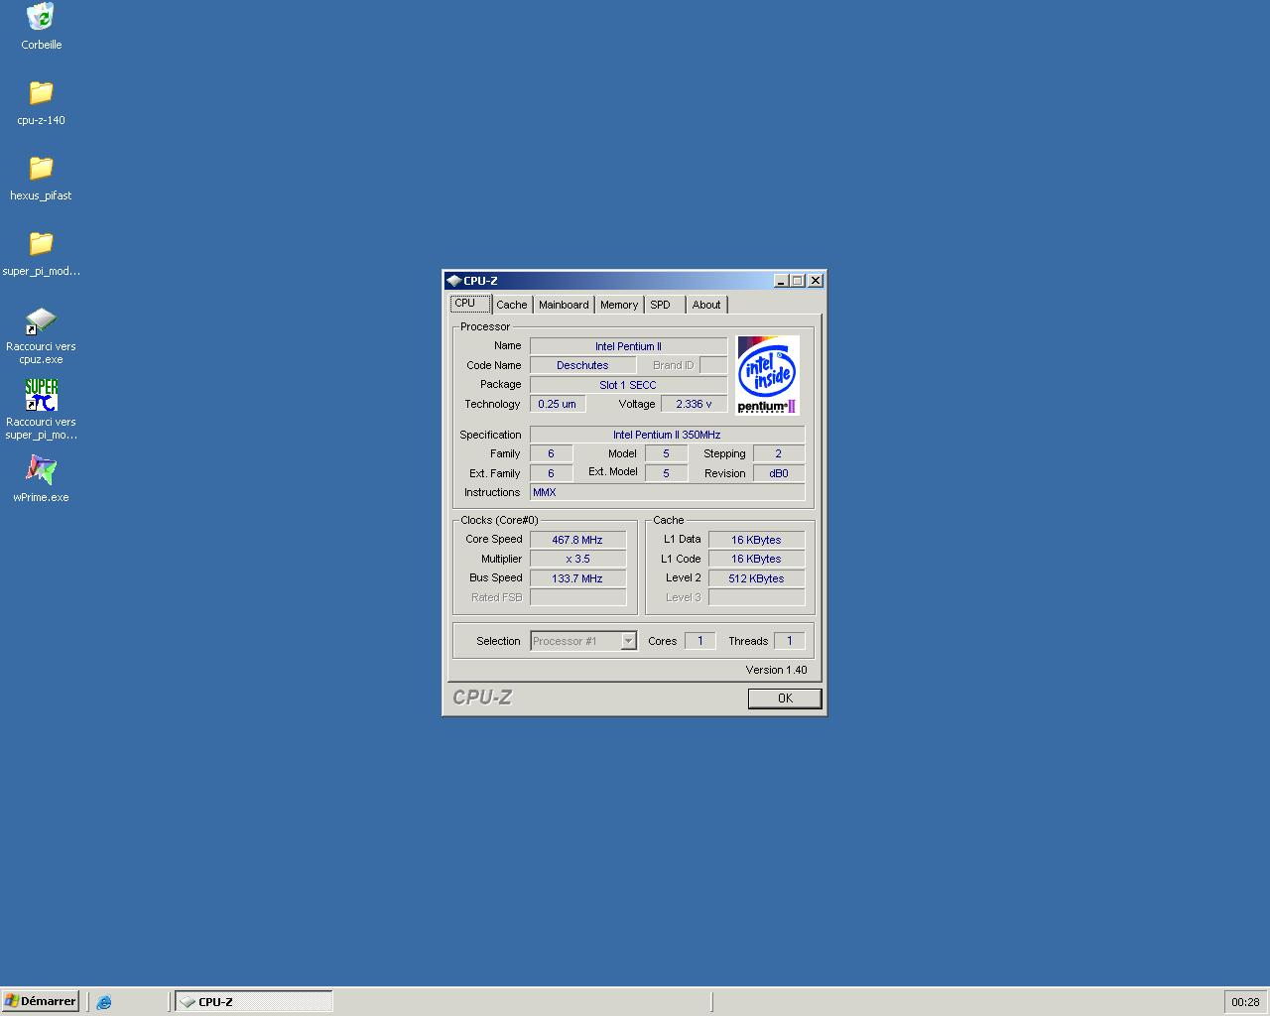Click the Cores value field

click(x=699, y=641)
